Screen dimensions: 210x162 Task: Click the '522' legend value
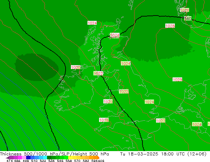43,161
